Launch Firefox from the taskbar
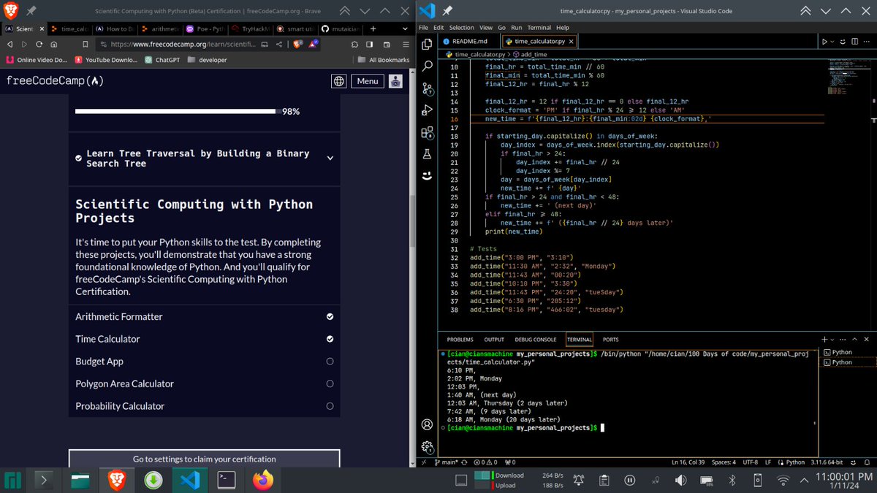Viewport: 877px width, 493px height. click(263, 479)
